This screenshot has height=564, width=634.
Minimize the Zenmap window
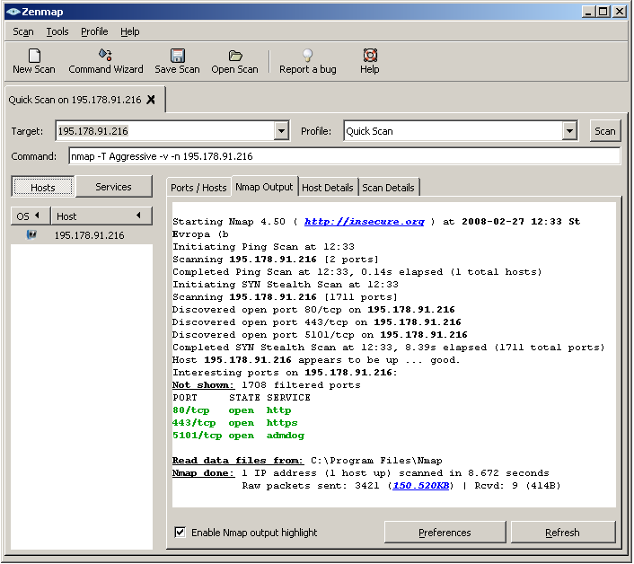click(588, 12)
